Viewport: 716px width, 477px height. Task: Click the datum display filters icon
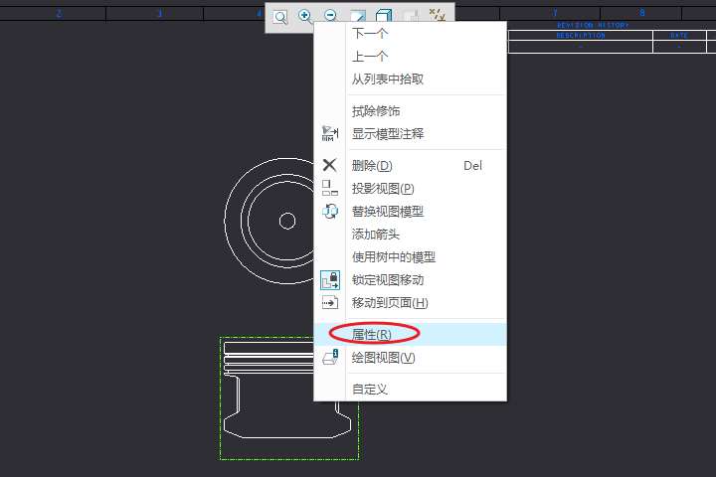coord(437,16)
